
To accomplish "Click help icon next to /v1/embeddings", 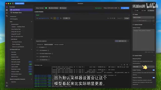I will (49, 60).
